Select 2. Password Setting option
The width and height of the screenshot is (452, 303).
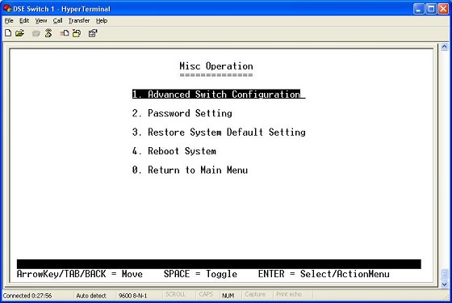182,113
